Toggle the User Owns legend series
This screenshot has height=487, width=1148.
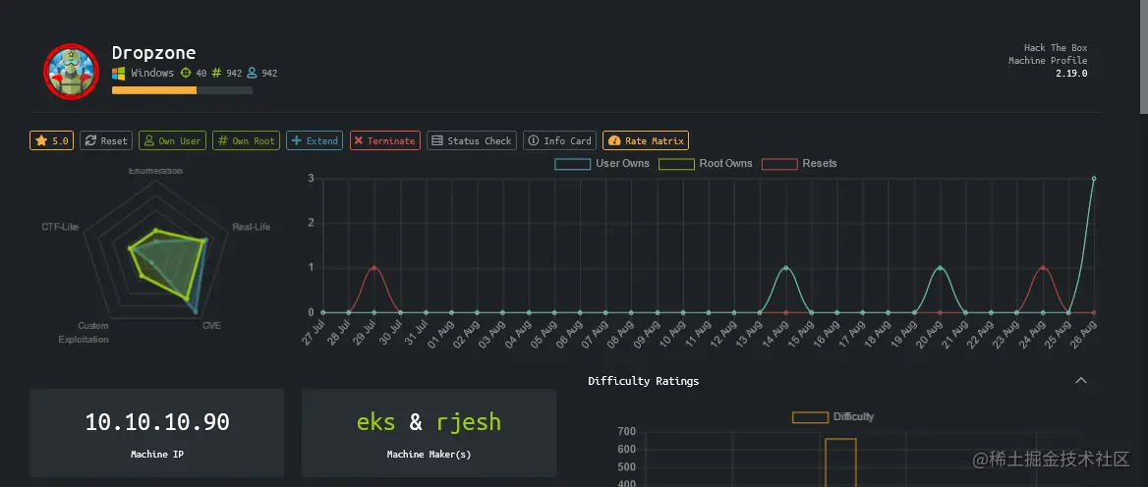pyautogui.click(x=602, y=164)
